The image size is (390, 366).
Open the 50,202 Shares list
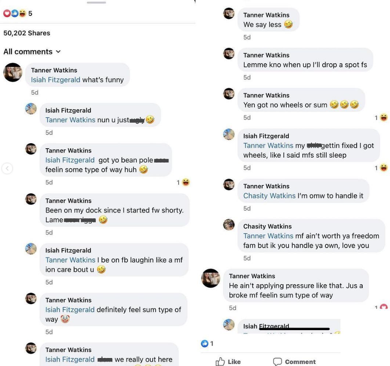coord(27,33)
